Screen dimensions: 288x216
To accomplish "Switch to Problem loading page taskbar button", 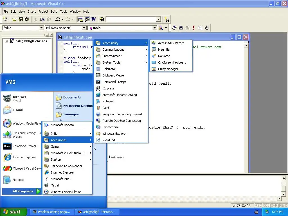I will click(x=51, y=212).
